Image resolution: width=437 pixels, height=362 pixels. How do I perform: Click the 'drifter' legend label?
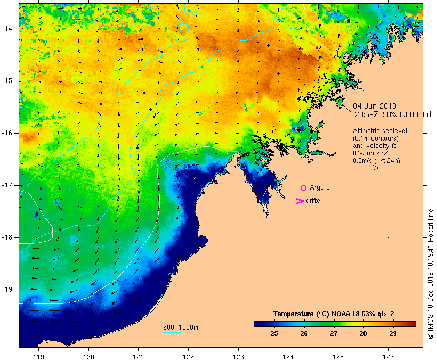(314, 201)
